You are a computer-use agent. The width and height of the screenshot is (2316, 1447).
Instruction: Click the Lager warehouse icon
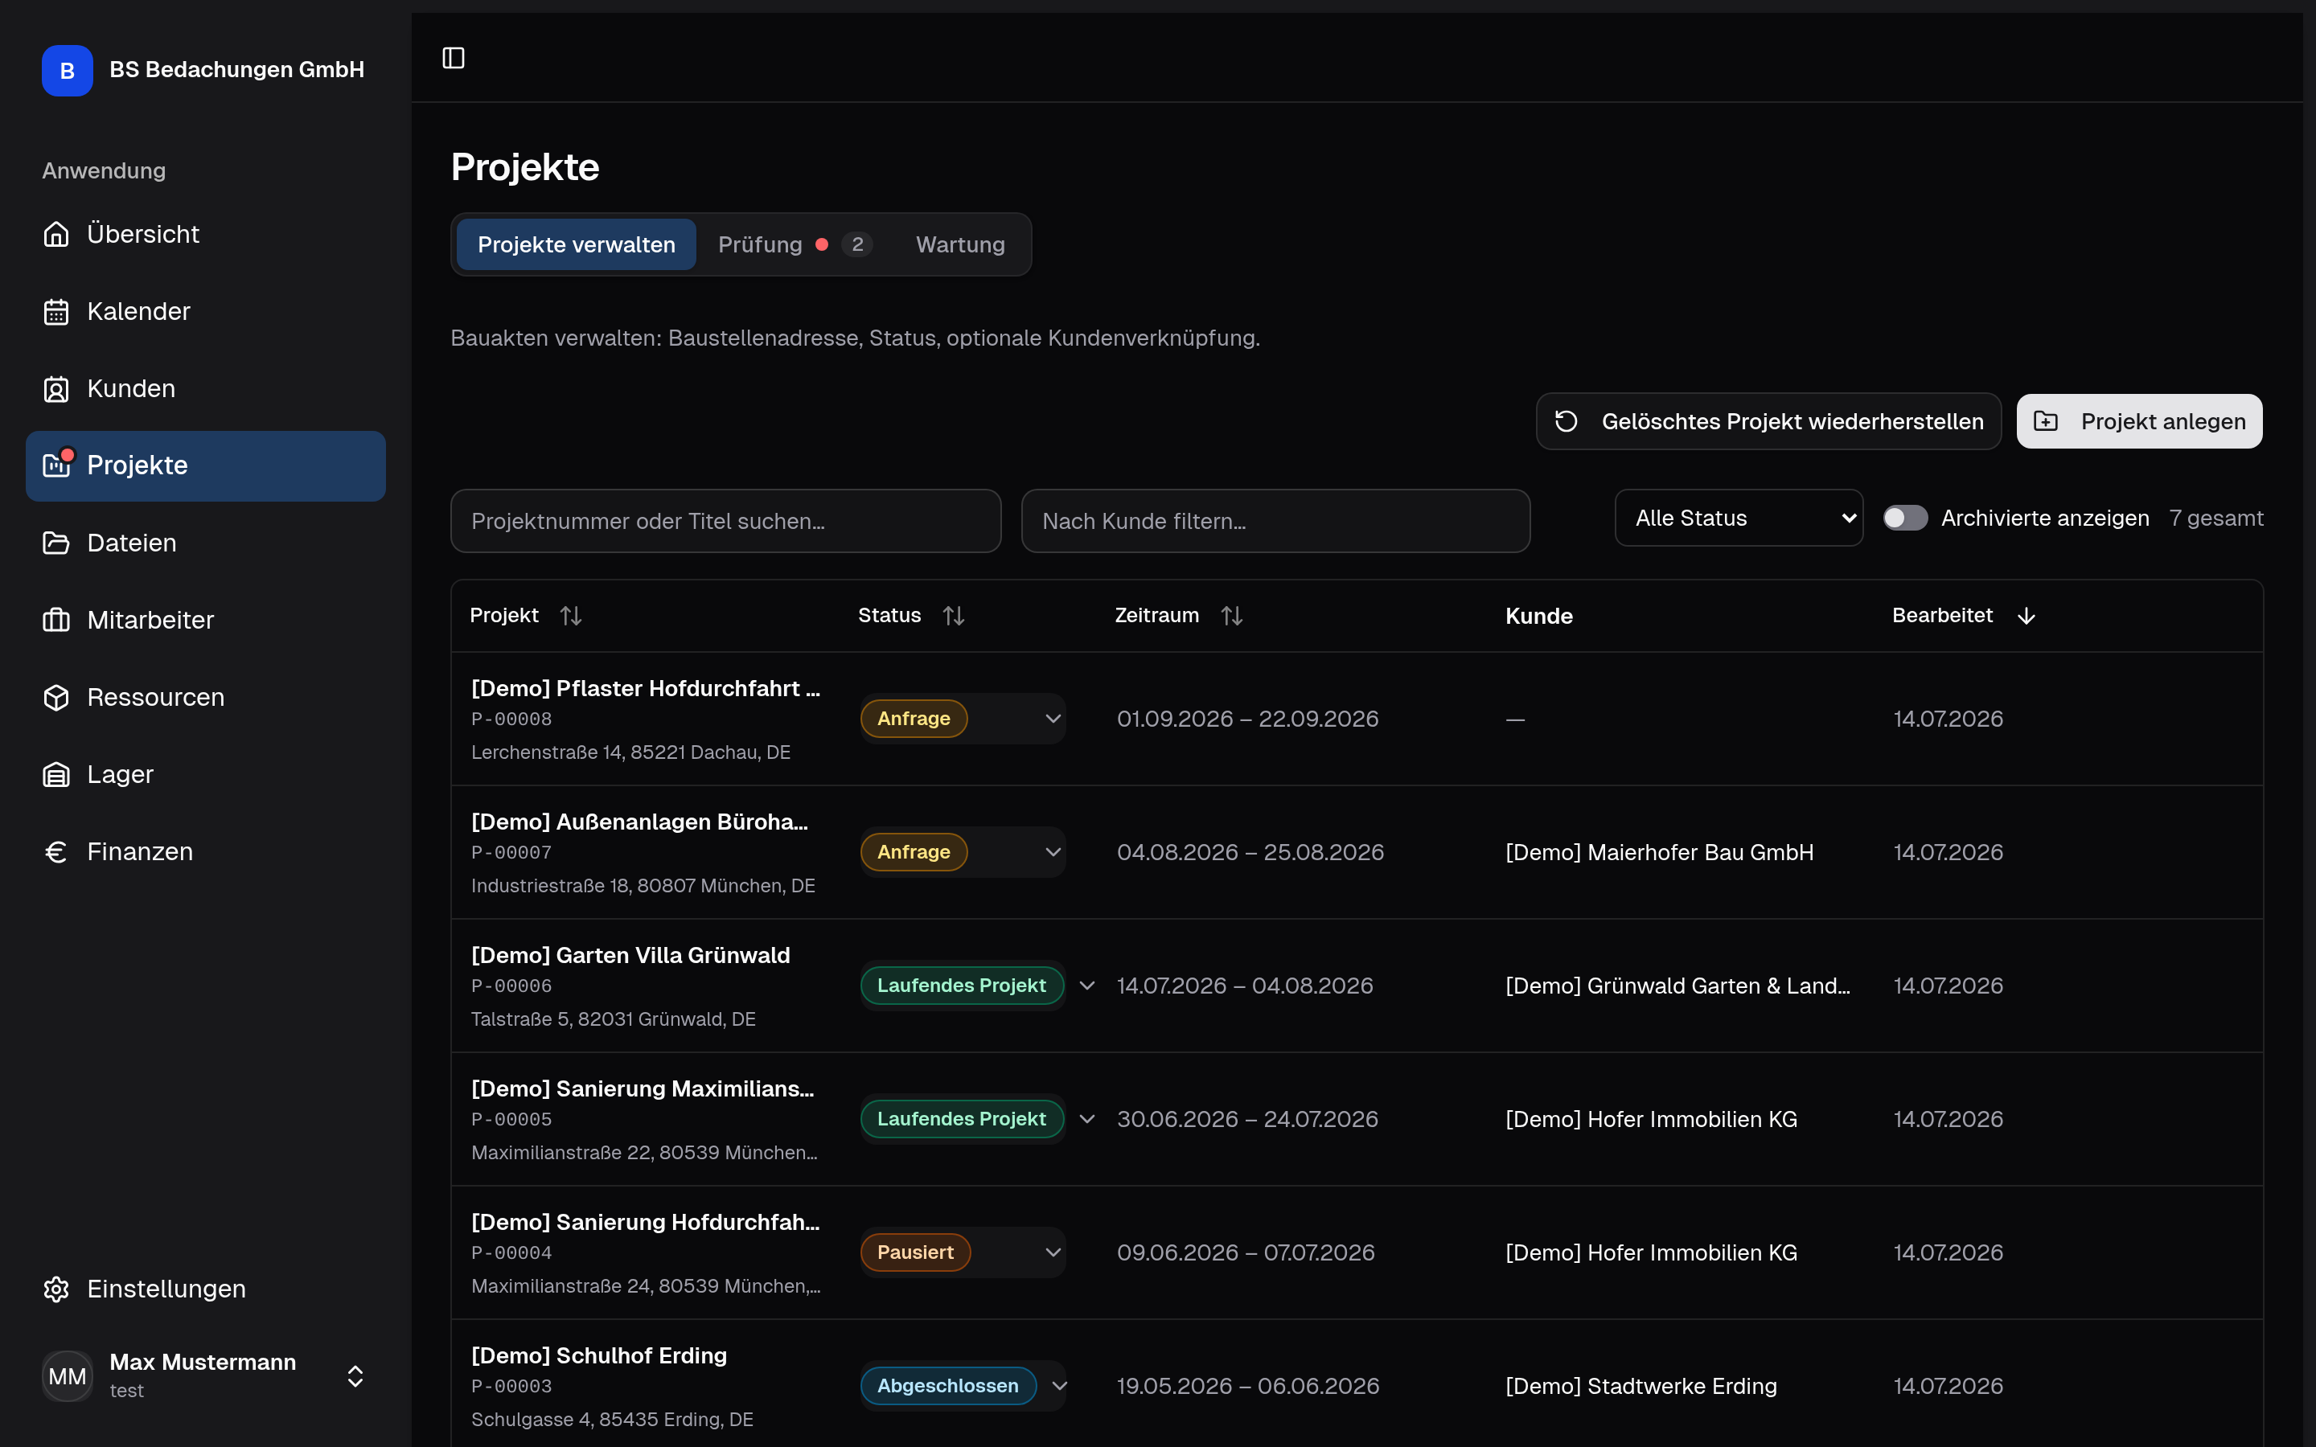[56, 774]
